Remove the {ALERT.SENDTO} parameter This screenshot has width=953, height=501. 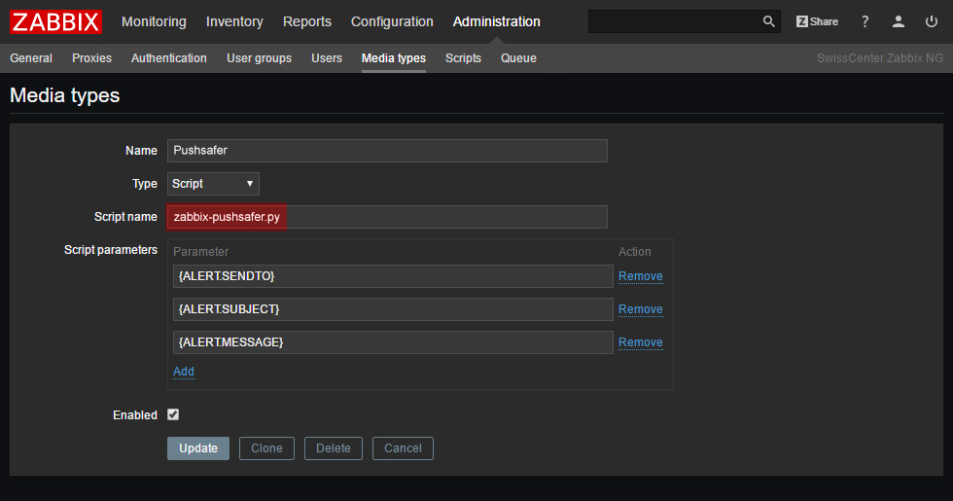(x=641, y=276)
